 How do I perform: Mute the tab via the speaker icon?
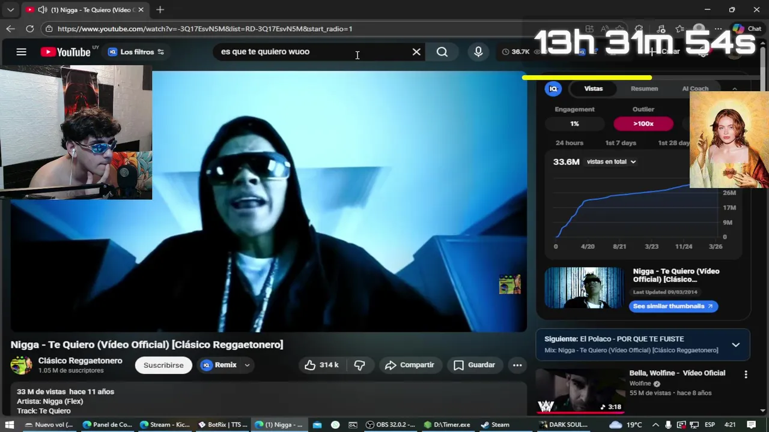[x=43, y=10]
